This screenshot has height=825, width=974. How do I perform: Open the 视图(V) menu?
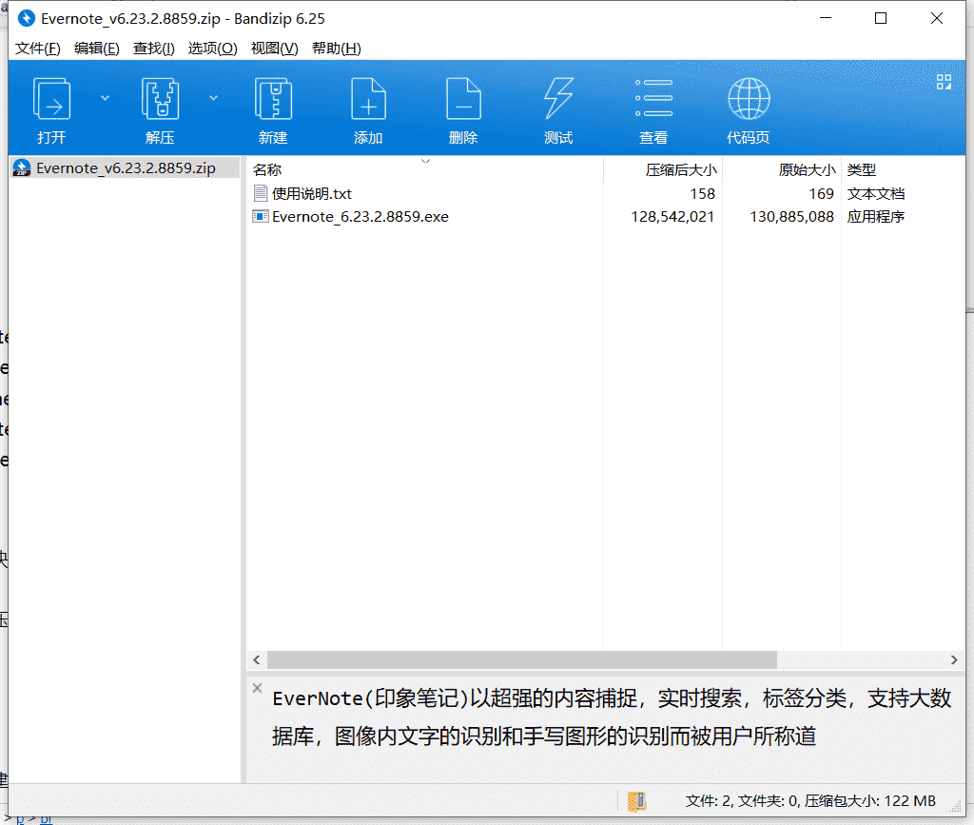click(275, 49)
